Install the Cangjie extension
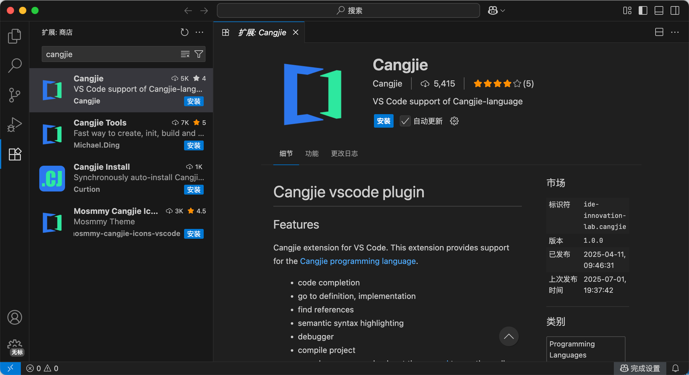 tap(383, 121)
